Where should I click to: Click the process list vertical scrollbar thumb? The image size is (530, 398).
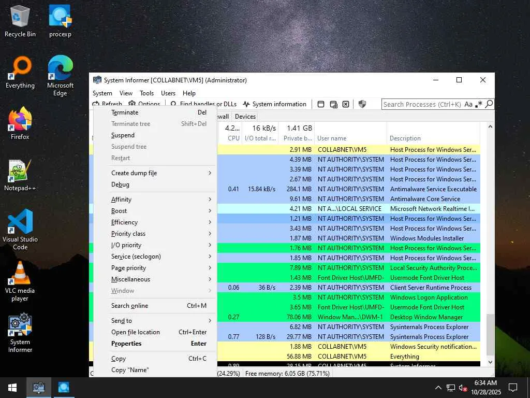(x=490, y=335)
